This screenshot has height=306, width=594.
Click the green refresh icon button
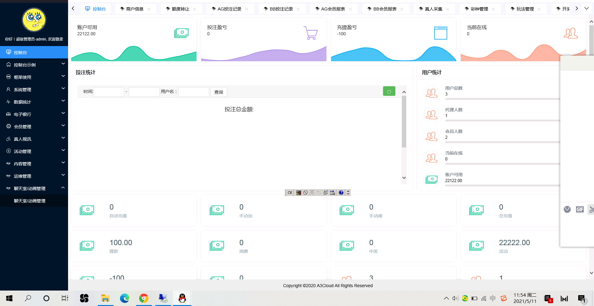[x=389, y=91]
